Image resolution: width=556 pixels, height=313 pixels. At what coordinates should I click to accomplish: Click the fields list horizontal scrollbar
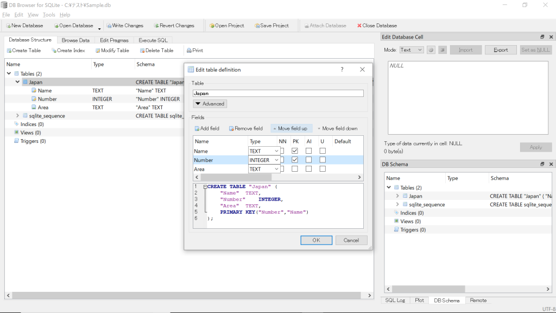point(278,177)
